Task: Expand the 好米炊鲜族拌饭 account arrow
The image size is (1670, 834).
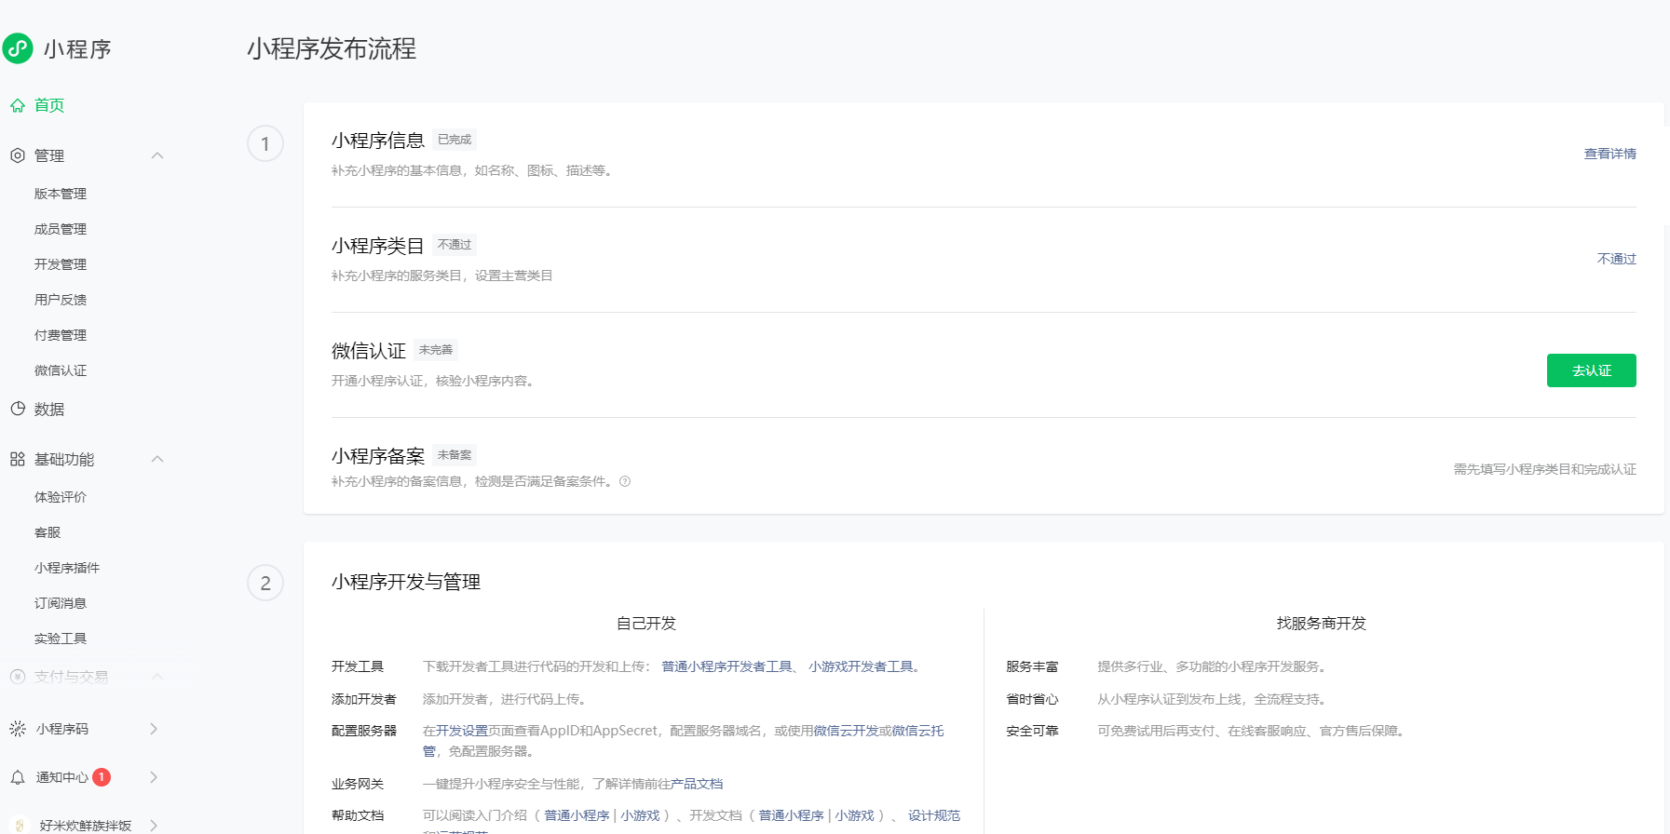Action: [x=154, y=826]
